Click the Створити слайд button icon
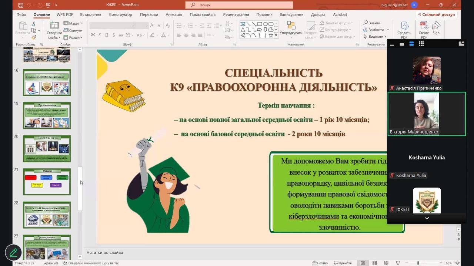The width and height of the screenshot is (474, 266). [54, 26]
